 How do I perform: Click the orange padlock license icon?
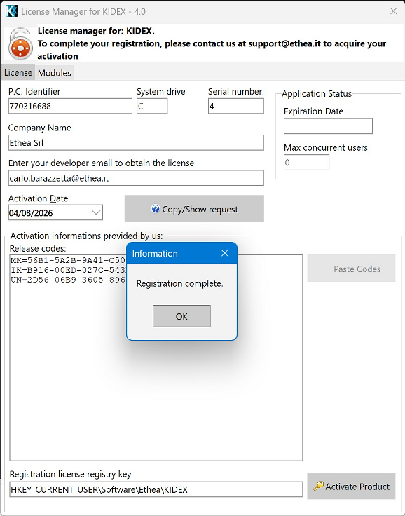[x=20, y=44]
